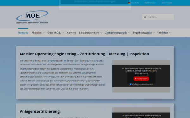
Task: Open the Downloads link
Action: (x=167, y=3)
